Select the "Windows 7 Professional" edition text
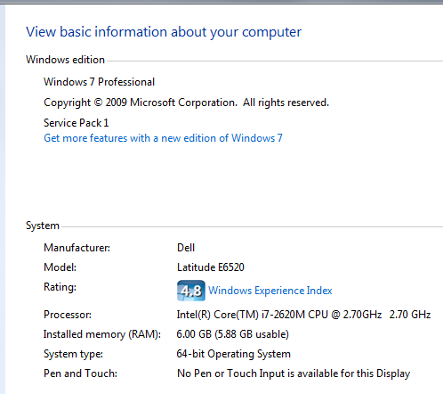This screenshot has width=443, height=394. pyautogui.click(x=99, y=82)
